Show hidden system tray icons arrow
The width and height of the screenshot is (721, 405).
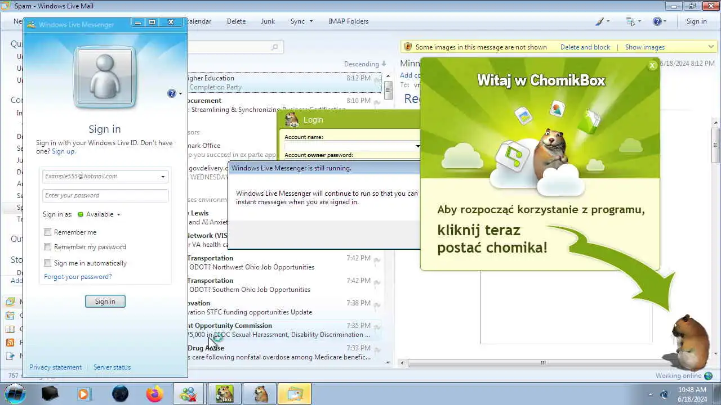point(650,394)
